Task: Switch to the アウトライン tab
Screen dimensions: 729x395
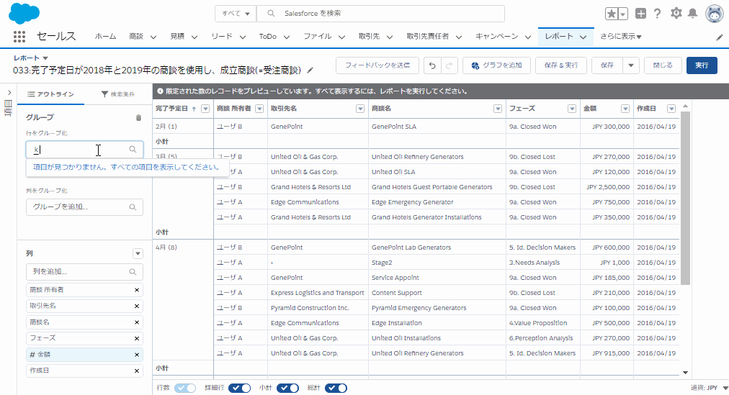Action: click(50, 94)
